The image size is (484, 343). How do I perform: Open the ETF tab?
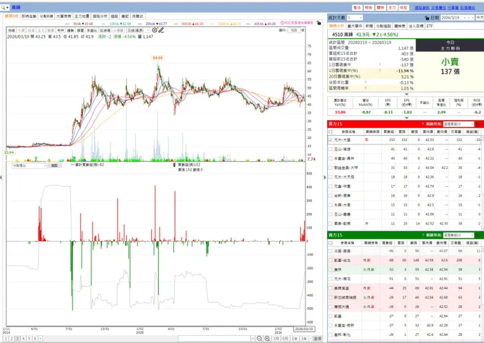pos(430,26)
